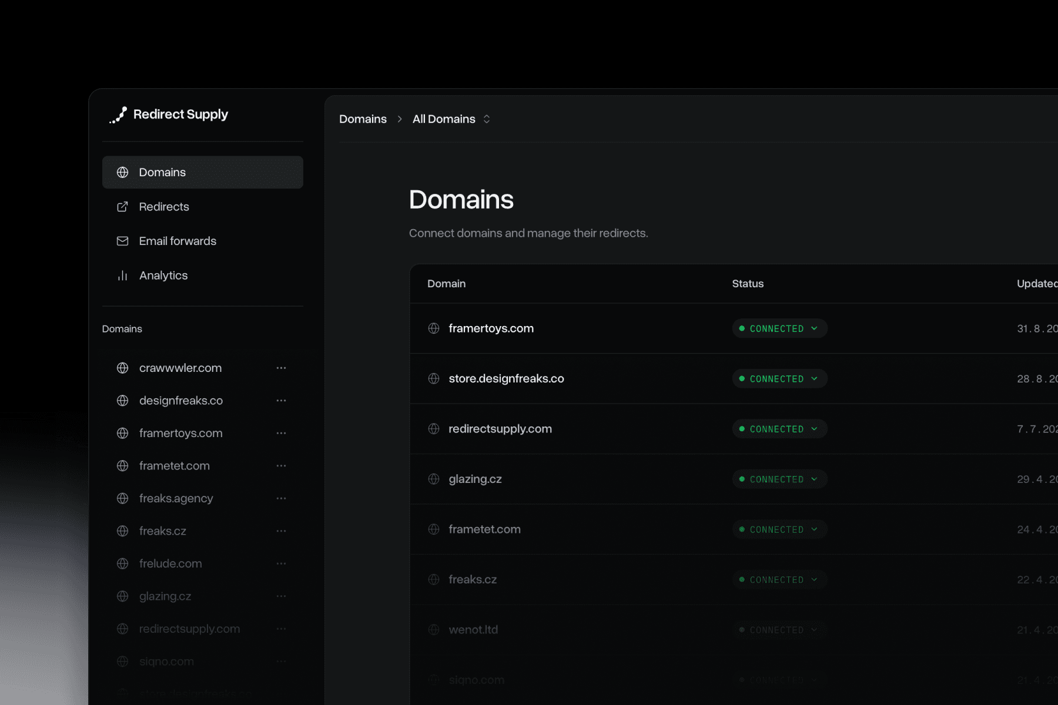Click the globe icon in wenot.ltd table row

434,630
